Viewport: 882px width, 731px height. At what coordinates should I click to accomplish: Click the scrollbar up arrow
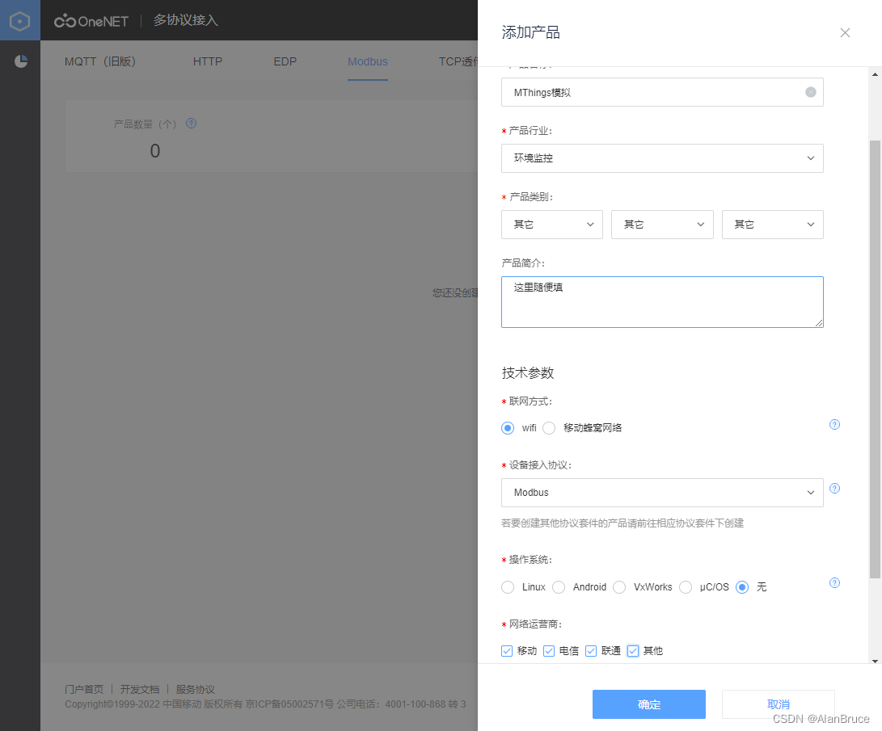(875, 74)
